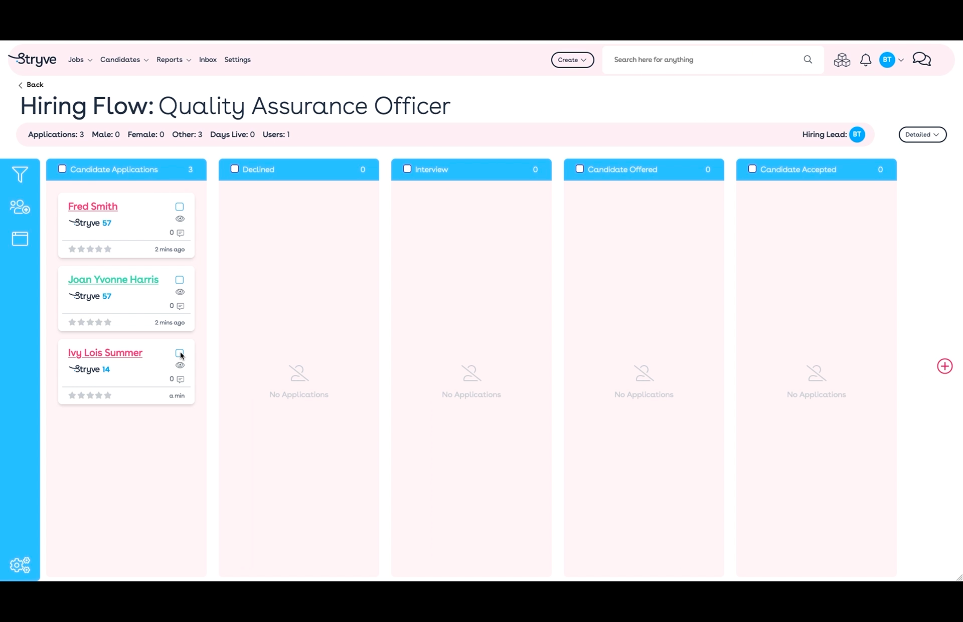Viewport: 963px width, 622px height.
Task: Open the chat bubbles icon
Action: pyautogui.click(x=921, y=60)
